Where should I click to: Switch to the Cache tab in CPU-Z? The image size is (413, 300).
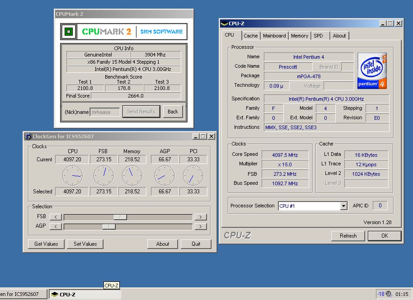(x=250, y=36)
